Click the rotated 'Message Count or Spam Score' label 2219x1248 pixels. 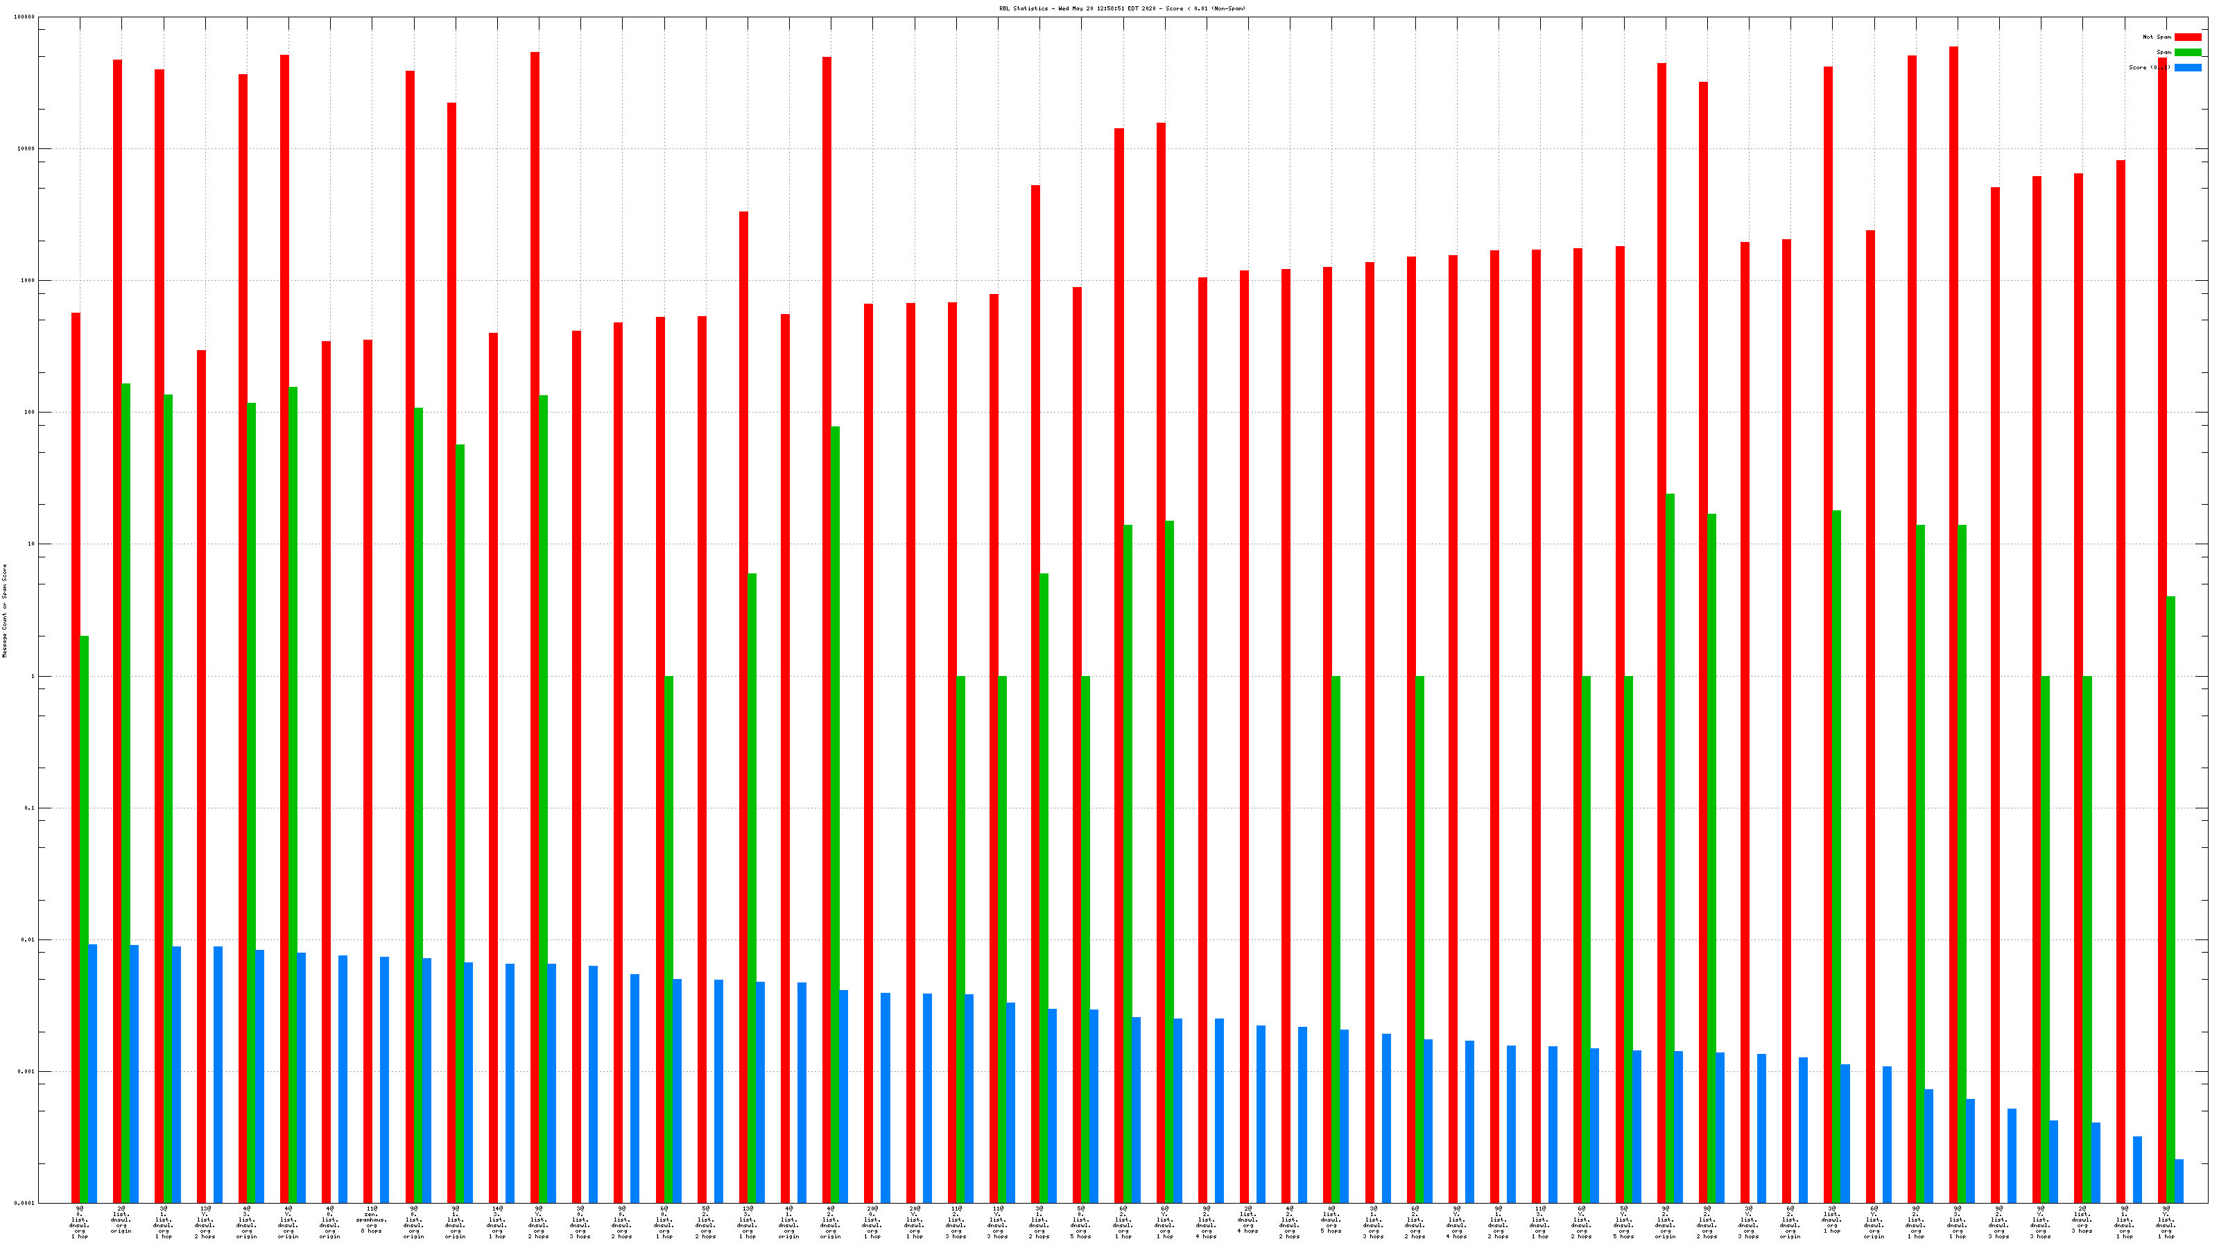pyautogui.click(x=4, y=610)
